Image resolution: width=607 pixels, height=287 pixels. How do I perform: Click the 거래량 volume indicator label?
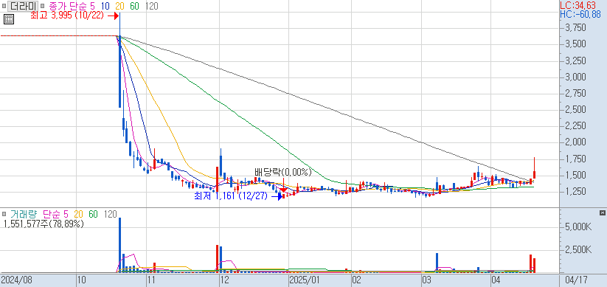(24, 214)
